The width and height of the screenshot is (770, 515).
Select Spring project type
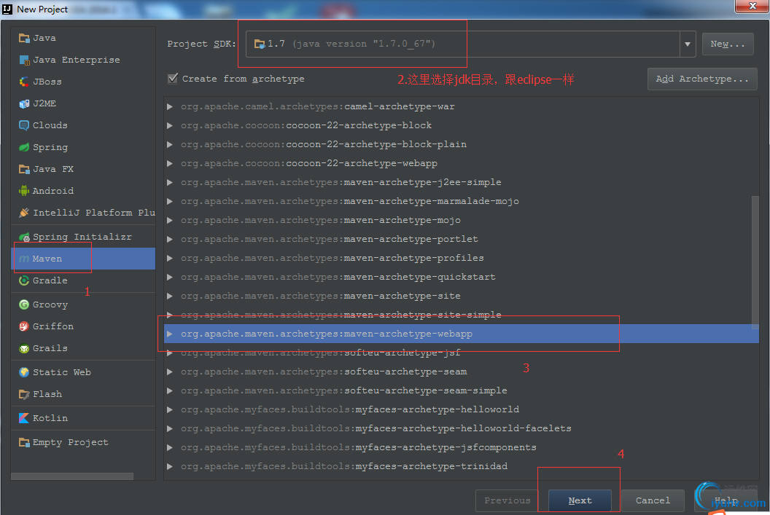point(83,147)
